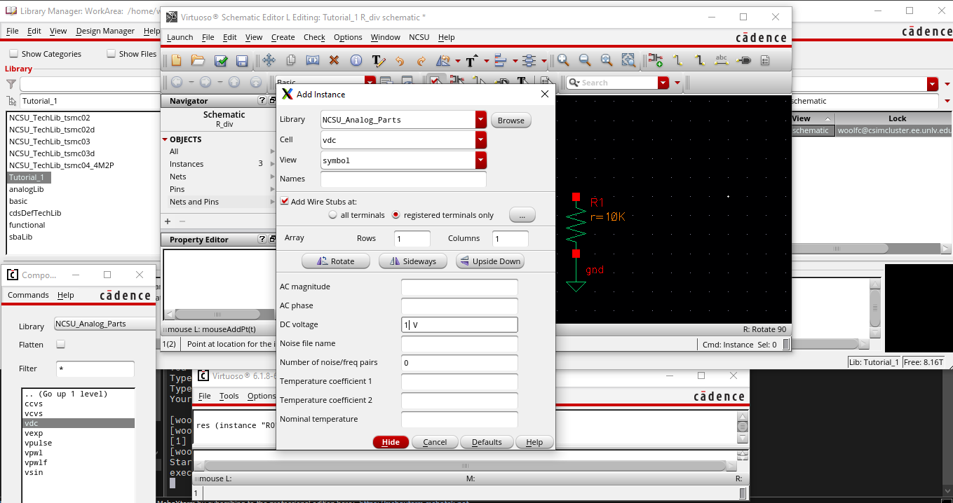Open the Cell dropdown arrow
Image resolution: width=953 pixels, height=503 pixels.
(480, 140)
